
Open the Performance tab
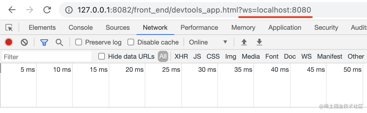click(x=199, y=28)
